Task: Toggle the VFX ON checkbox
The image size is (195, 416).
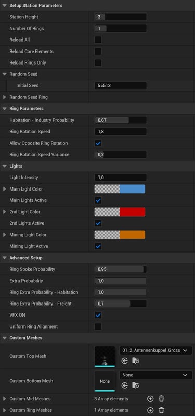Action: pos(98,315)
